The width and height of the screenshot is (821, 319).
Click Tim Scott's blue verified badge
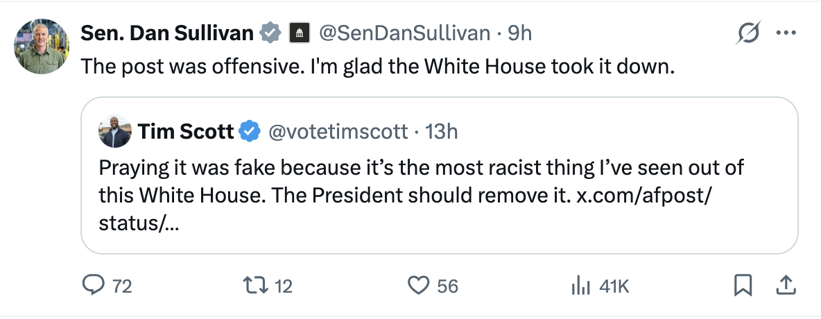coord(249,130)
